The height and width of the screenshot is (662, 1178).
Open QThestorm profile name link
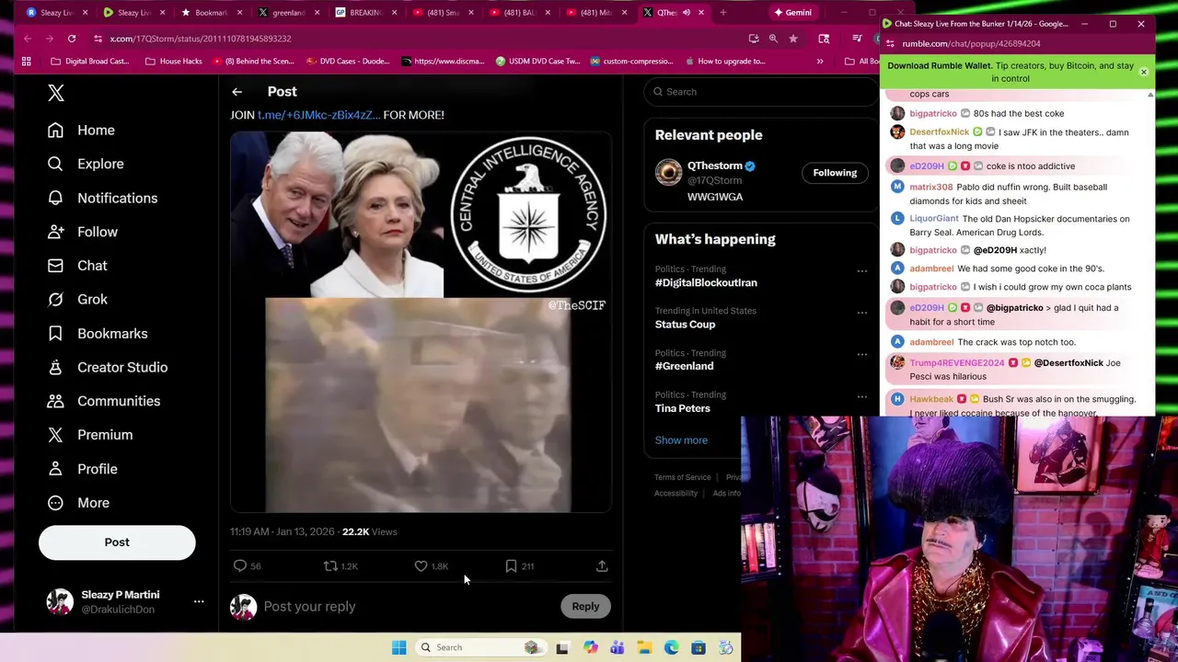coord(714,166)
